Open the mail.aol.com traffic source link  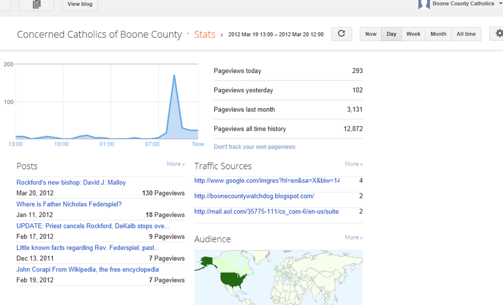click(267, 211)
